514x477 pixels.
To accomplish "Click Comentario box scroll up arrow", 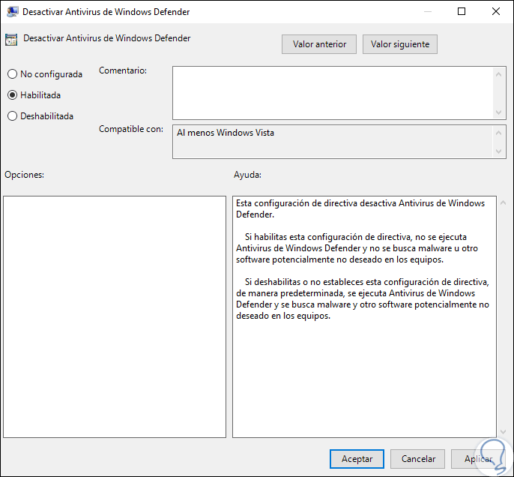I will coord(498,74).
